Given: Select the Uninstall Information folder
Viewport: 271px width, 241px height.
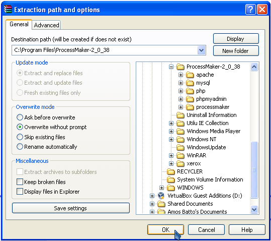Looking at the screenshot, I should (206, 115).
